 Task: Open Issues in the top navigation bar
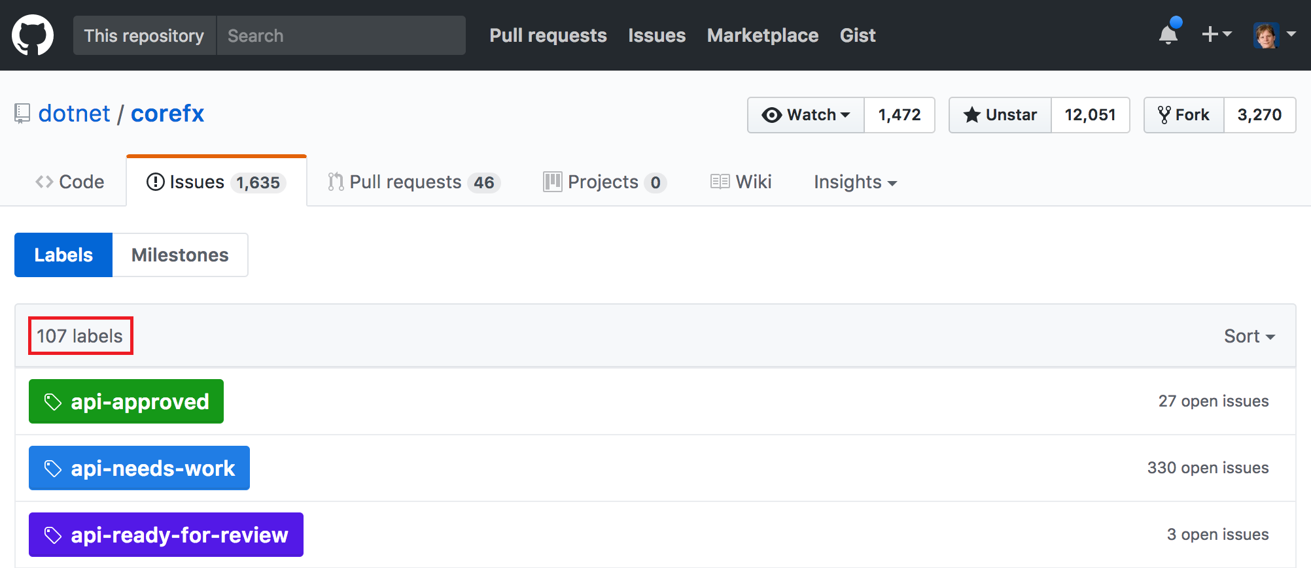pos(657,35)
